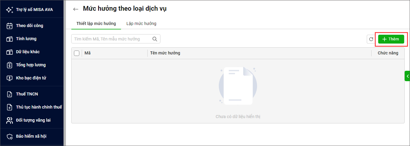Open Theo dõi công calendar icon

(10, 26)
